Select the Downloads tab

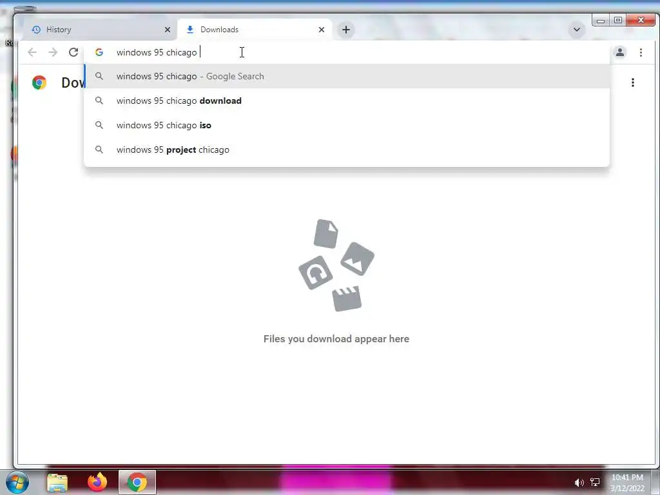tap(255, 30)
